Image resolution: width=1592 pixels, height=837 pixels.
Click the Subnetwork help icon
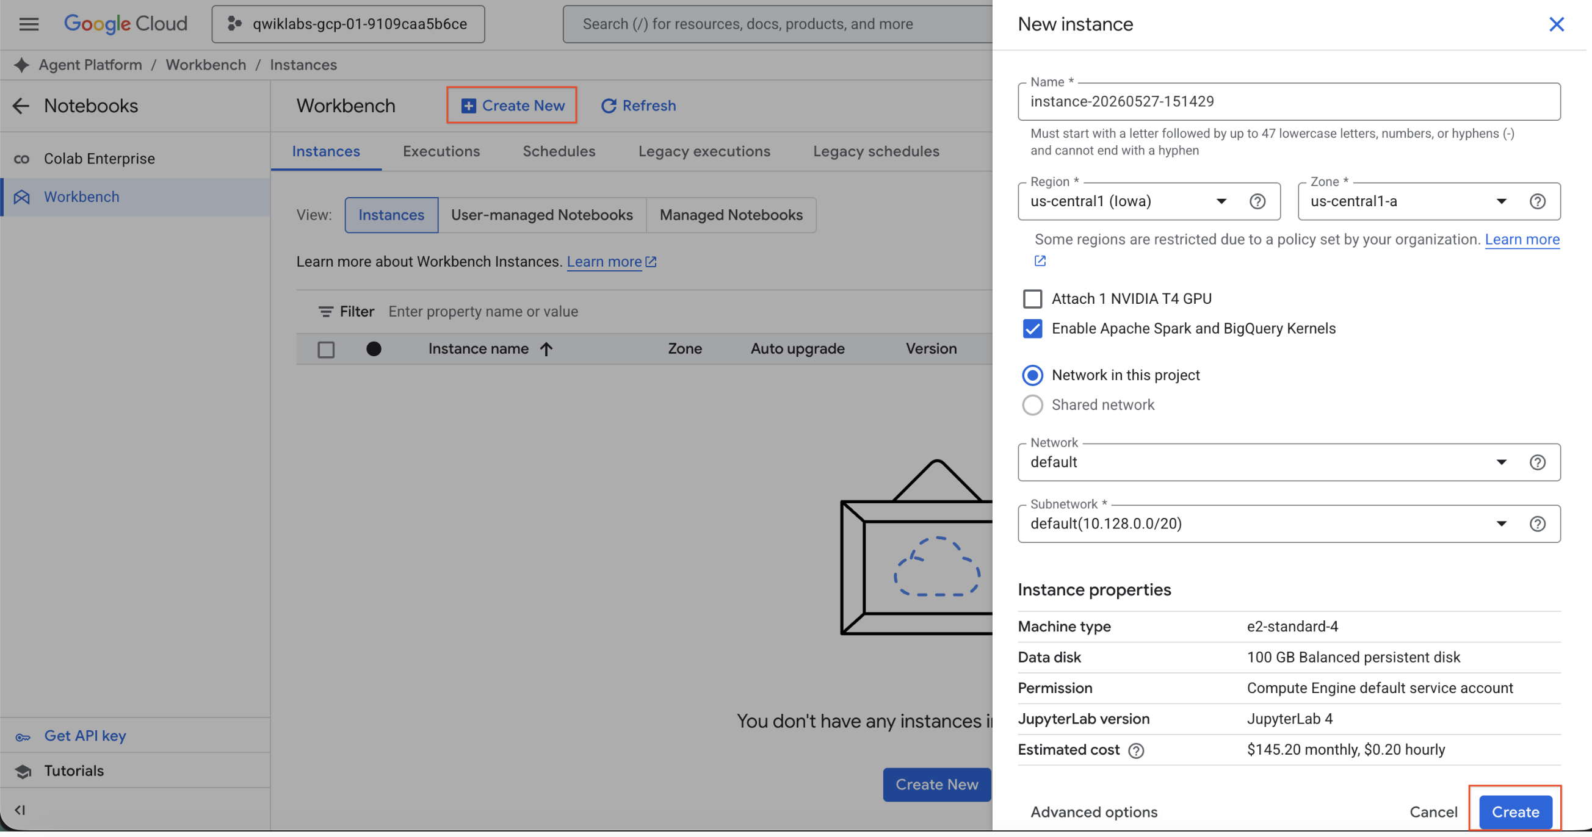[x=1538, y=525]
